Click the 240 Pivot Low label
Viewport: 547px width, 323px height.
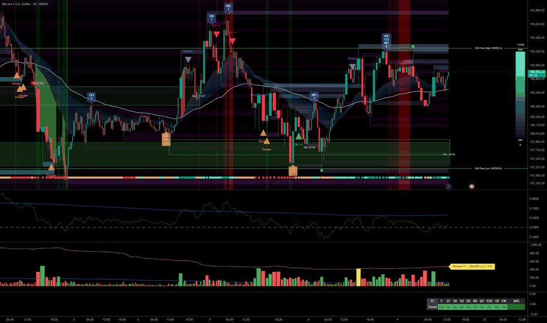click(488, 169)
